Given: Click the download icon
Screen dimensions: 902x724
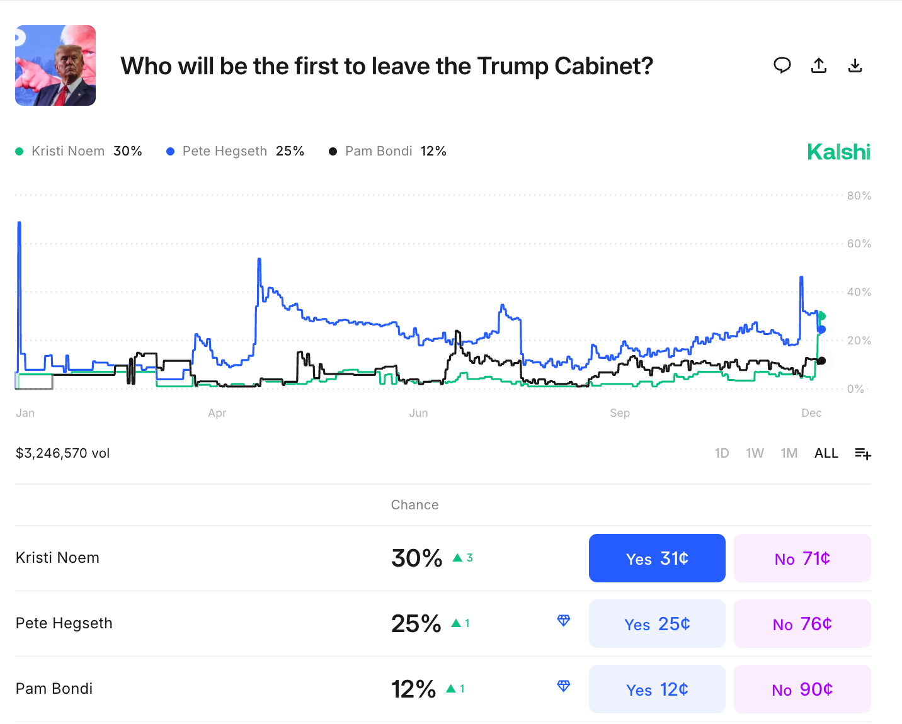Looking at the screenshot, I should click(855, 65).
